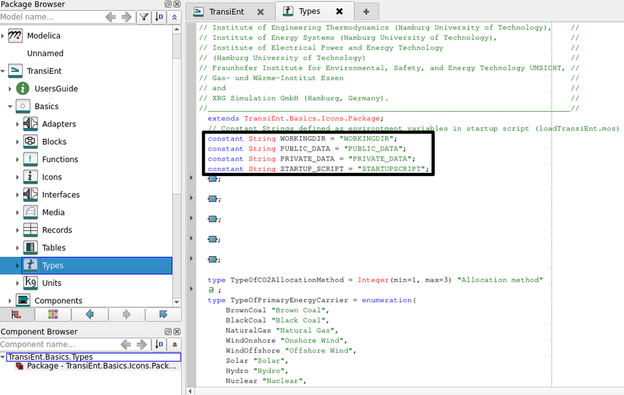Click the Package Browser filter funnel icon
Screen dimensions: 624x395
(x=144, y=17)
